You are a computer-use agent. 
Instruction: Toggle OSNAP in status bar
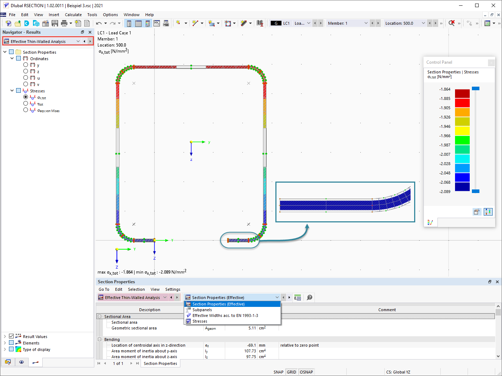pos(306,372)
